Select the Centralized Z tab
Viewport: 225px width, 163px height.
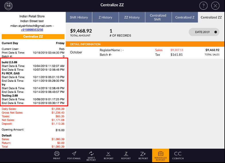point(185,17)
